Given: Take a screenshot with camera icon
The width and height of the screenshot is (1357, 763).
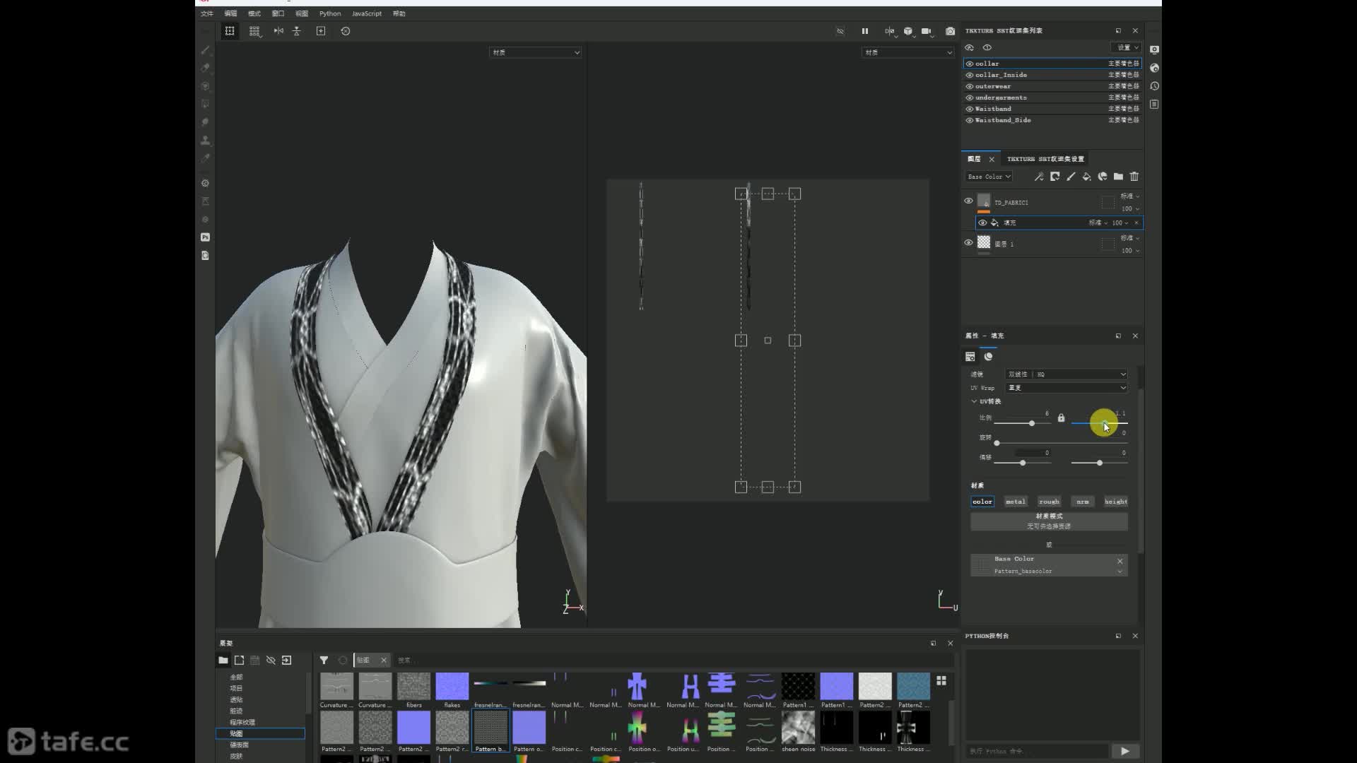Looking at the screenshot, I should coord(950,31).
